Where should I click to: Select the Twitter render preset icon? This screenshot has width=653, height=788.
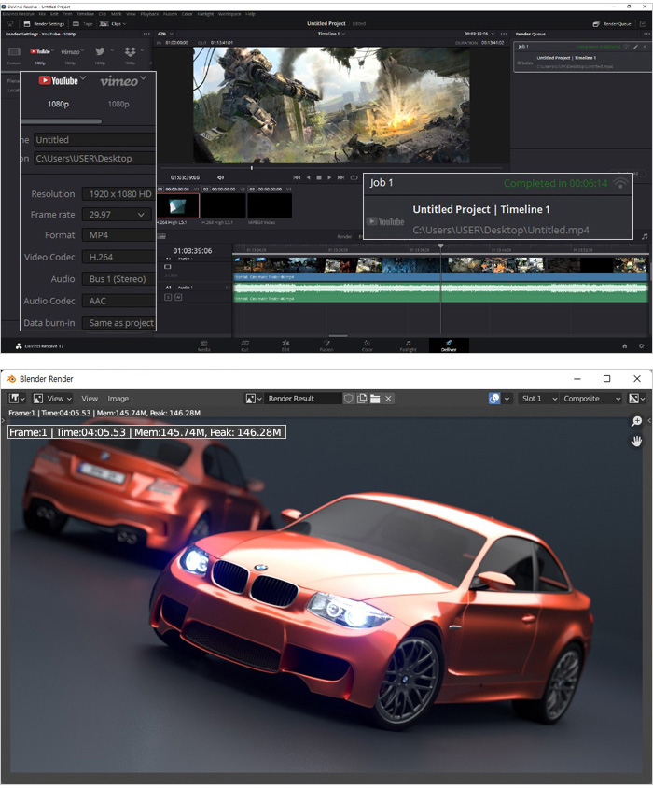pos(100,51)
